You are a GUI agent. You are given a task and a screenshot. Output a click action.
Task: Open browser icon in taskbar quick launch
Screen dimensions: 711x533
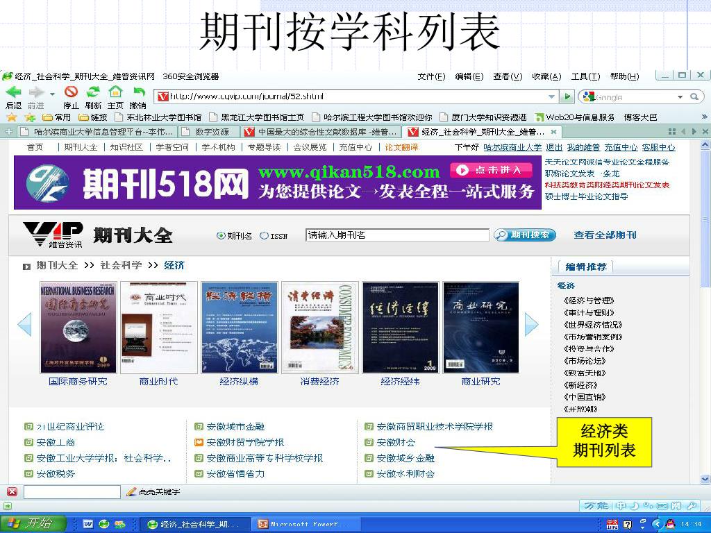pyautogui.click(x=104, y=525)
